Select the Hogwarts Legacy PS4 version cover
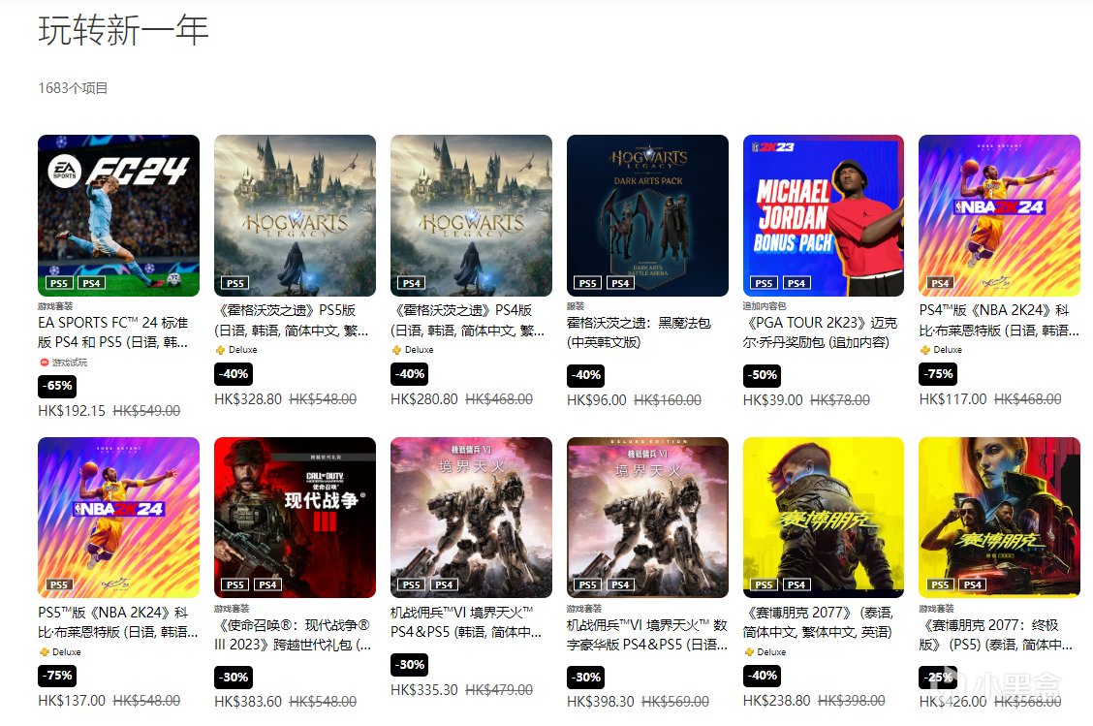 click(x=471, y=215)
